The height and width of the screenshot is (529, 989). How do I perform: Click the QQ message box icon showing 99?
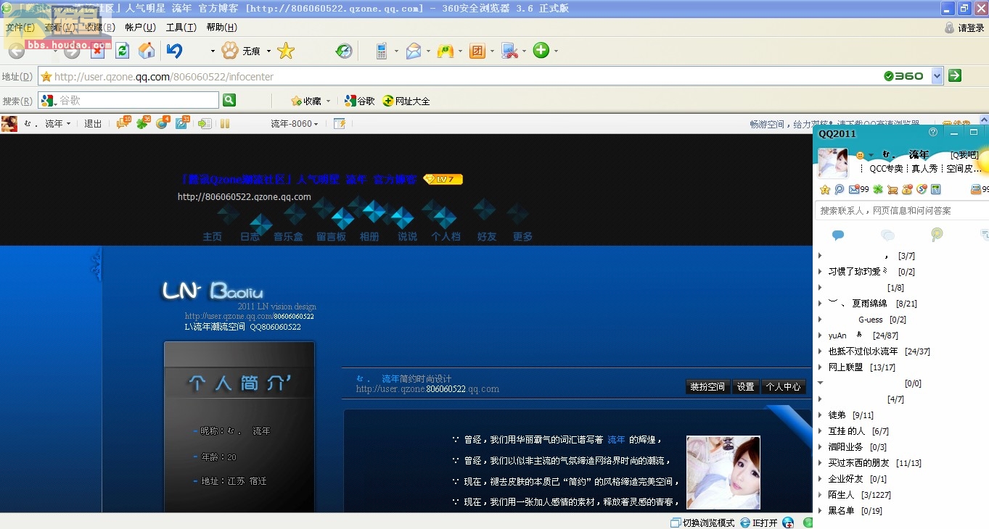pyautogui.click(x=980, y=189)
